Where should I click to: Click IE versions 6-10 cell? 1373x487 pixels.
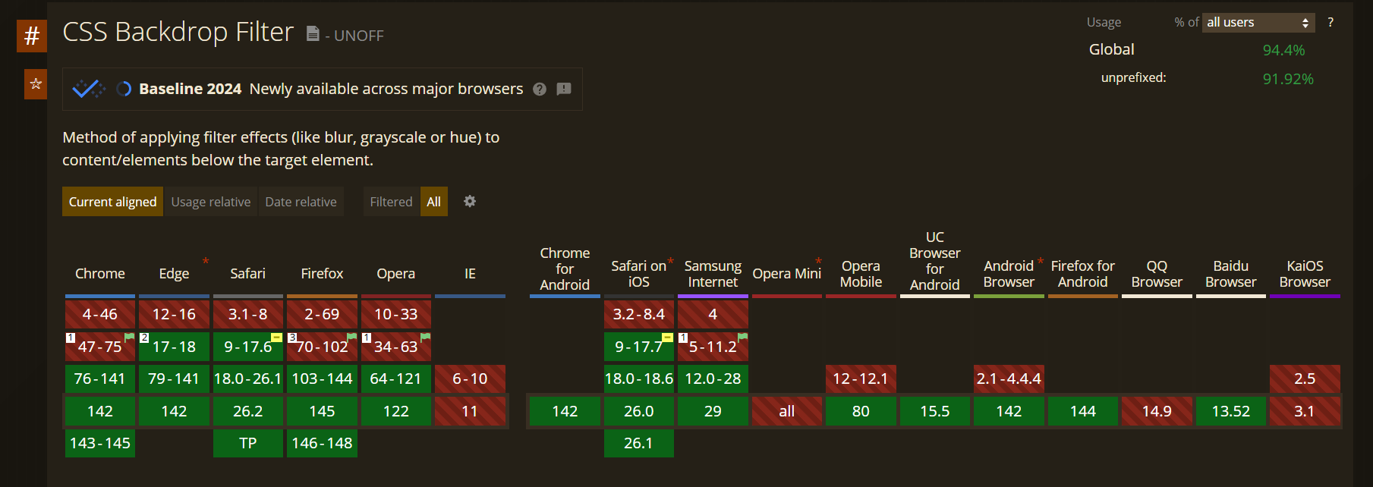click(470, 379)
